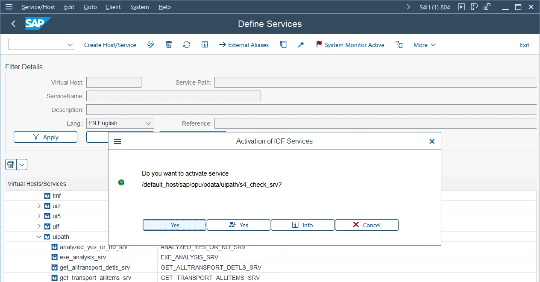Click the Reference input field
This screenshot has width=540, height=282.
coord(376,123)
